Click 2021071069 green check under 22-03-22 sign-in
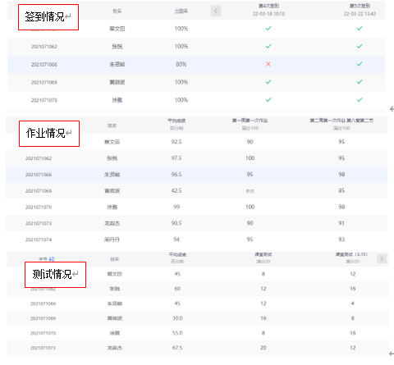 coord(360,82)
